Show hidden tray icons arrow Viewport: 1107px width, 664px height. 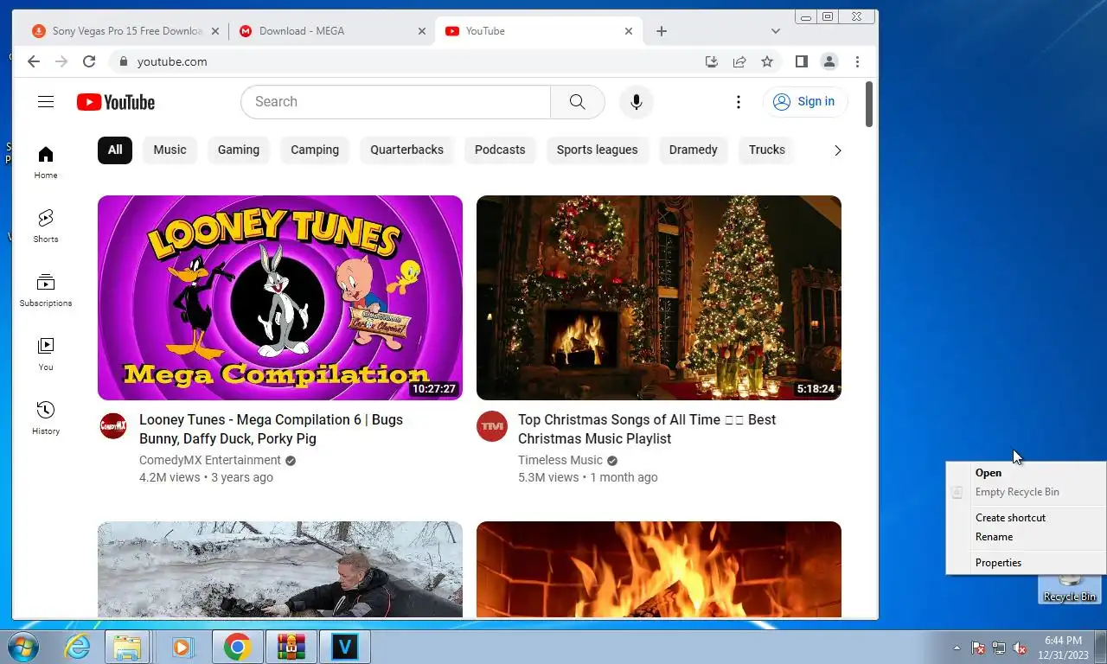[x=957, y=648]
